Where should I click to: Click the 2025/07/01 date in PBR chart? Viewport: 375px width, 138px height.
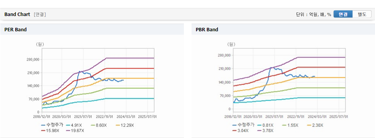[339, 117]
